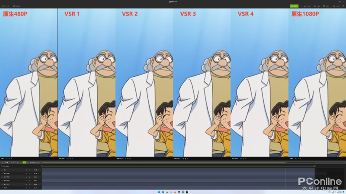Open the VLC cone icon on the taskbar
346x194 pixels.
point(175,192)
